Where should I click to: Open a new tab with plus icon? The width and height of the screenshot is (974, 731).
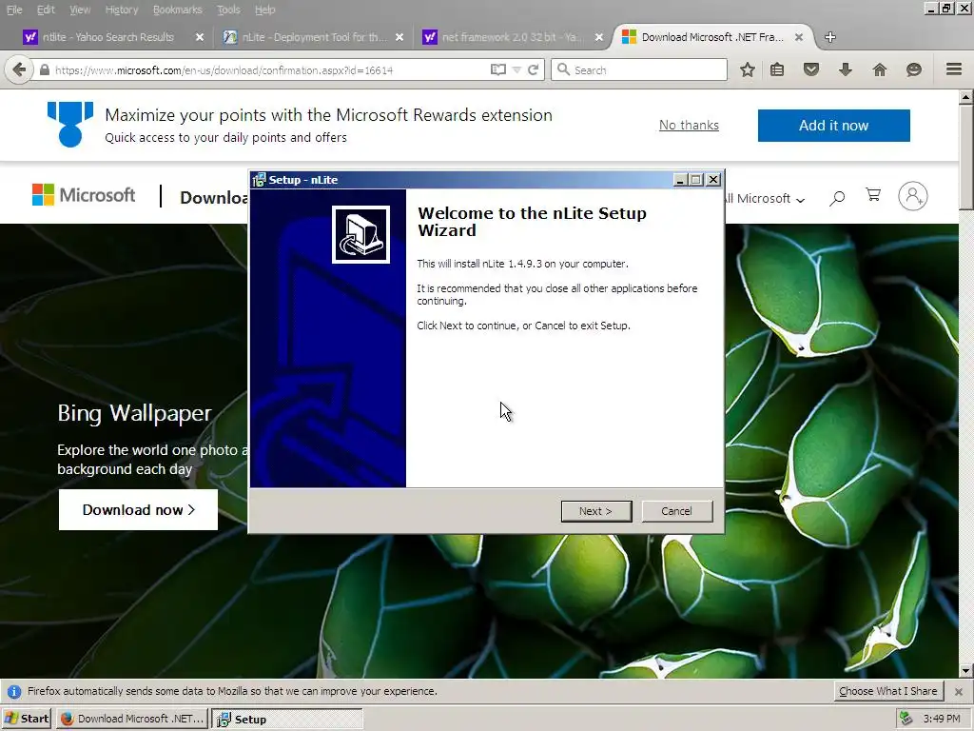(829, 37)
